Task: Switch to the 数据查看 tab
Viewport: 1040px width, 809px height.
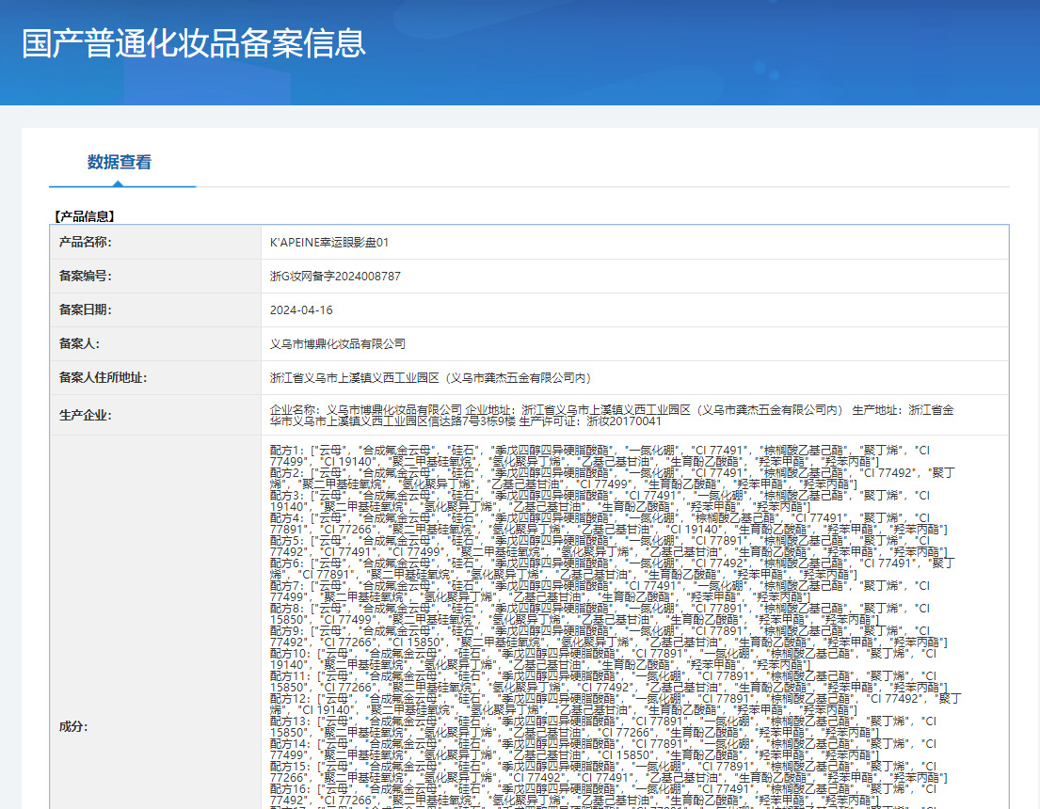Action: [120, 162]
